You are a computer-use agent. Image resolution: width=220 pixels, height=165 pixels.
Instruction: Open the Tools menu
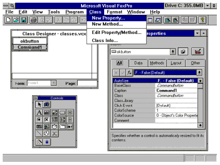pyautogui.click(x=54, y=12)
